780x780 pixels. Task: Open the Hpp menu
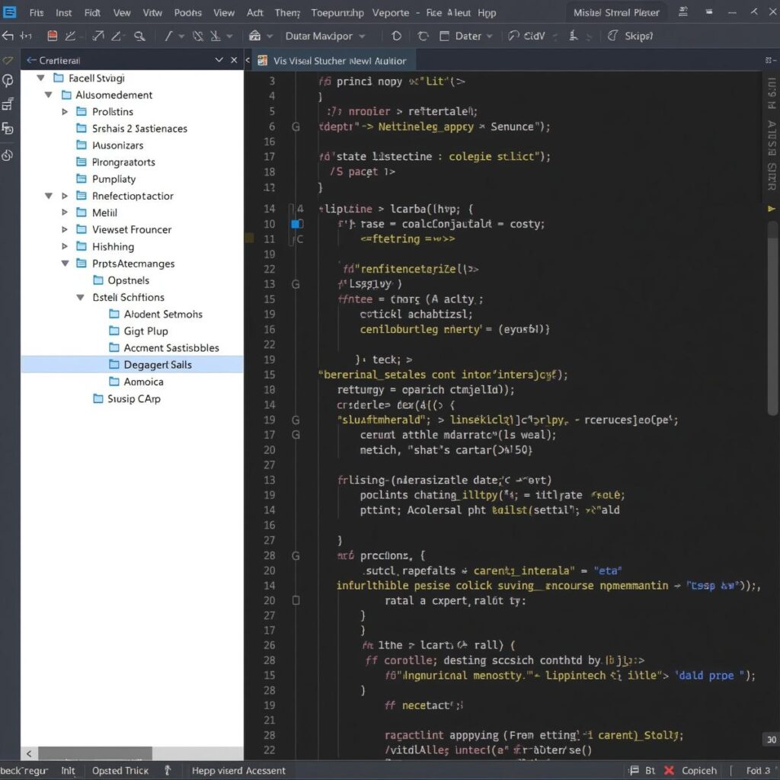(487, 12)
